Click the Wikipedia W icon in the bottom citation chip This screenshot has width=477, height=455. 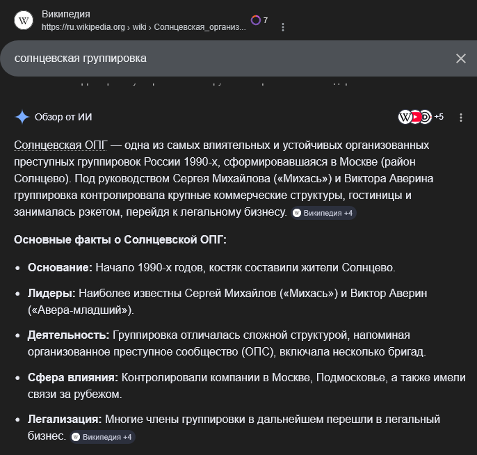76,437
